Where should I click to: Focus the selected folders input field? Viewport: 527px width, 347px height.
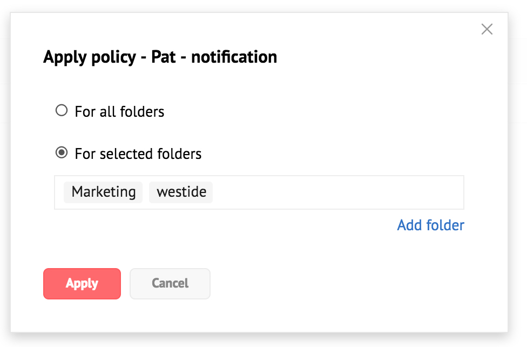click(335, 192)
